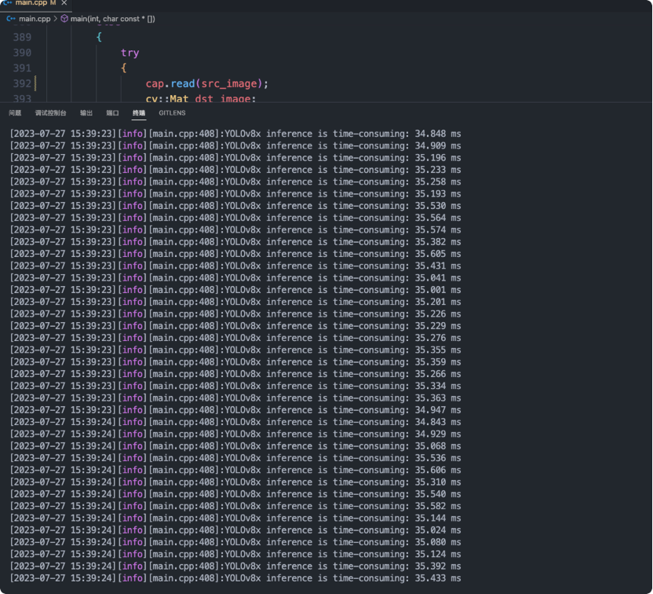Screen dimensions: 653x594
Task: Click the log line showing 35.041 ms
Action: [x=235, y=278]
